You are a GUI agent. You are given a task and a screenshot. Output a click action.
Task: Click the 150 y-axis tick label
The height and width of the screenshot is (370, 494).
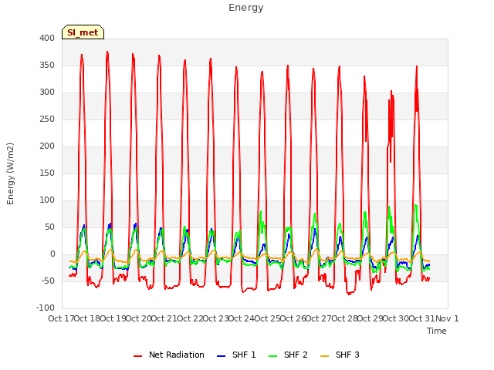point(47,173)
